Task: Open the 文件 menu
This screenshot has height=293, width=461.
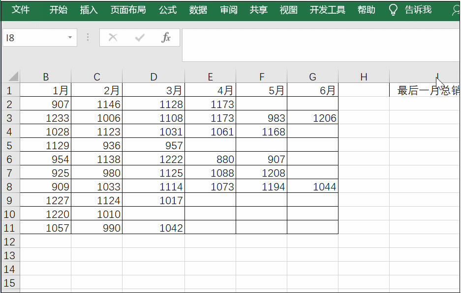Action: point(21,9)
